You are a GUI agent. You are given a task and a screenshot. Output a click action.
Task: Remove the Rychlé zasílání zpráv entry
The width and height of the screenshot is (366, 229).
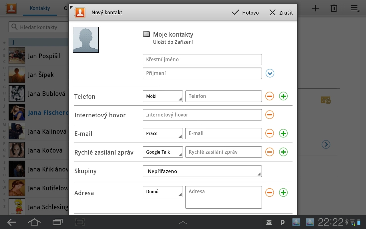click(269, 152)
